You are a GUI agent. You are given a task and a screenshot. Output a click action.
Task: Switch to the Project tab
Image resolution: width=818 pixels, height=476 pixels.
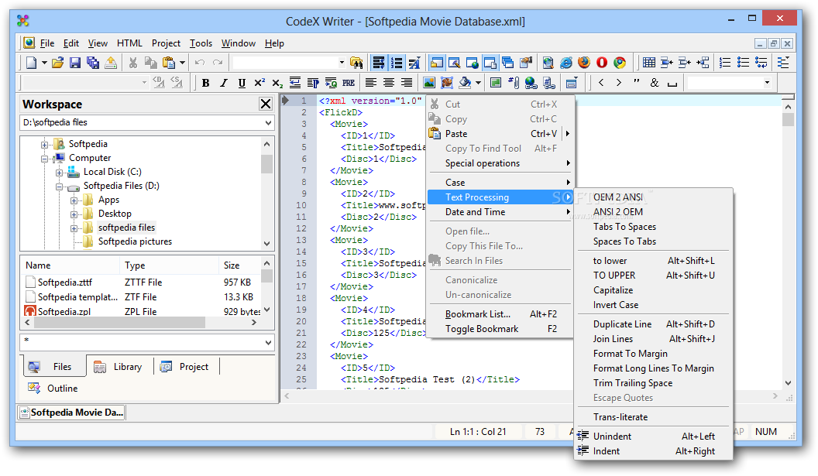point(186,367)
